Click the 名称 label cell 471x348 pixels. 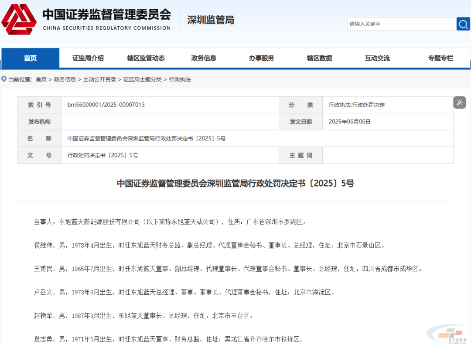[x=40, y=138]
